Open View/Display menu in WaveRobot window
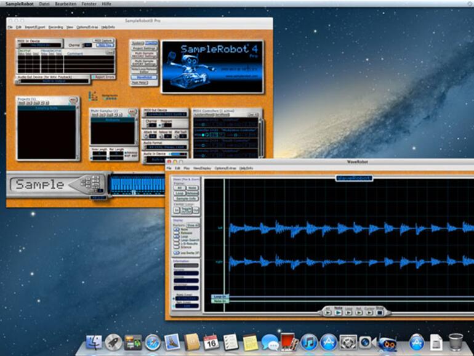This screenshot has width=474, height=356. pos(201,168)
